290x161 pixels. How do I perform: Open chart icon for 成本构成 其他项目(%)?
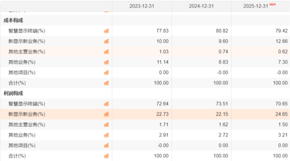tap(106, 72)
